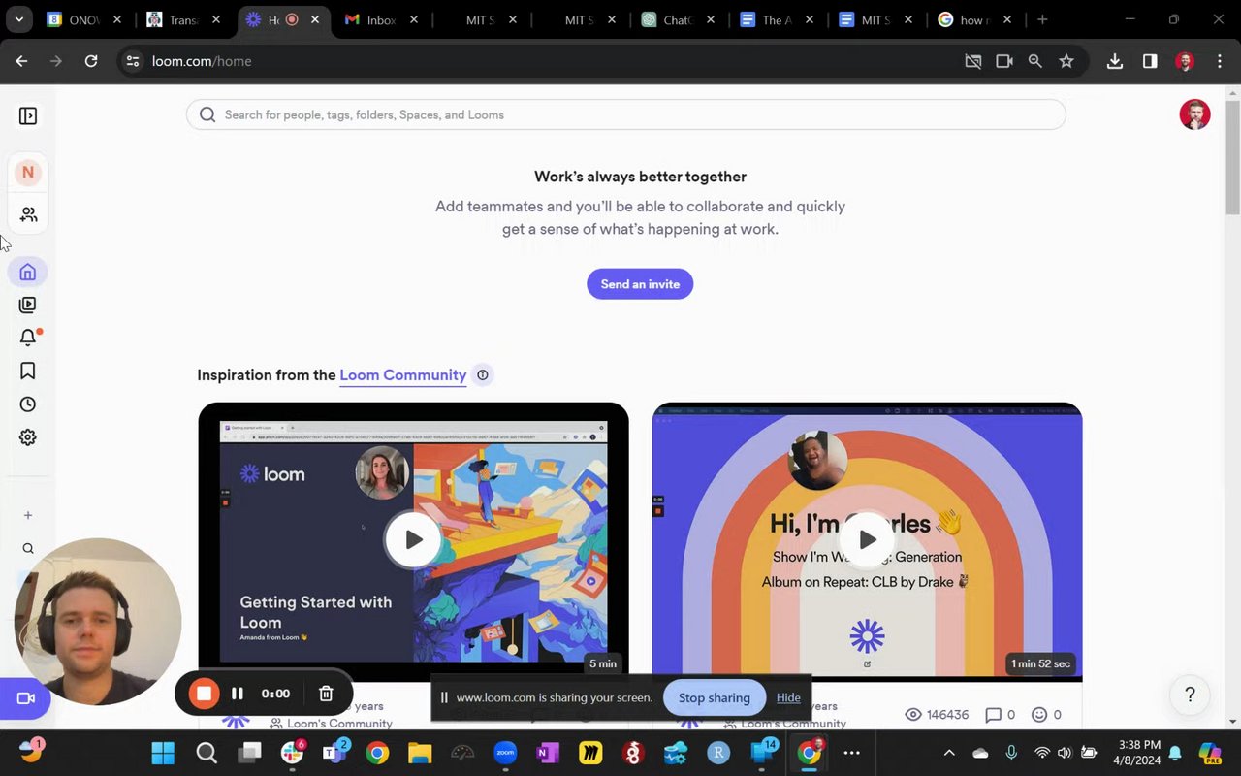Image resolution: width=1241 pixels, height=776 pixels.
Task: Open the Loom Community link
Action: 403,375
